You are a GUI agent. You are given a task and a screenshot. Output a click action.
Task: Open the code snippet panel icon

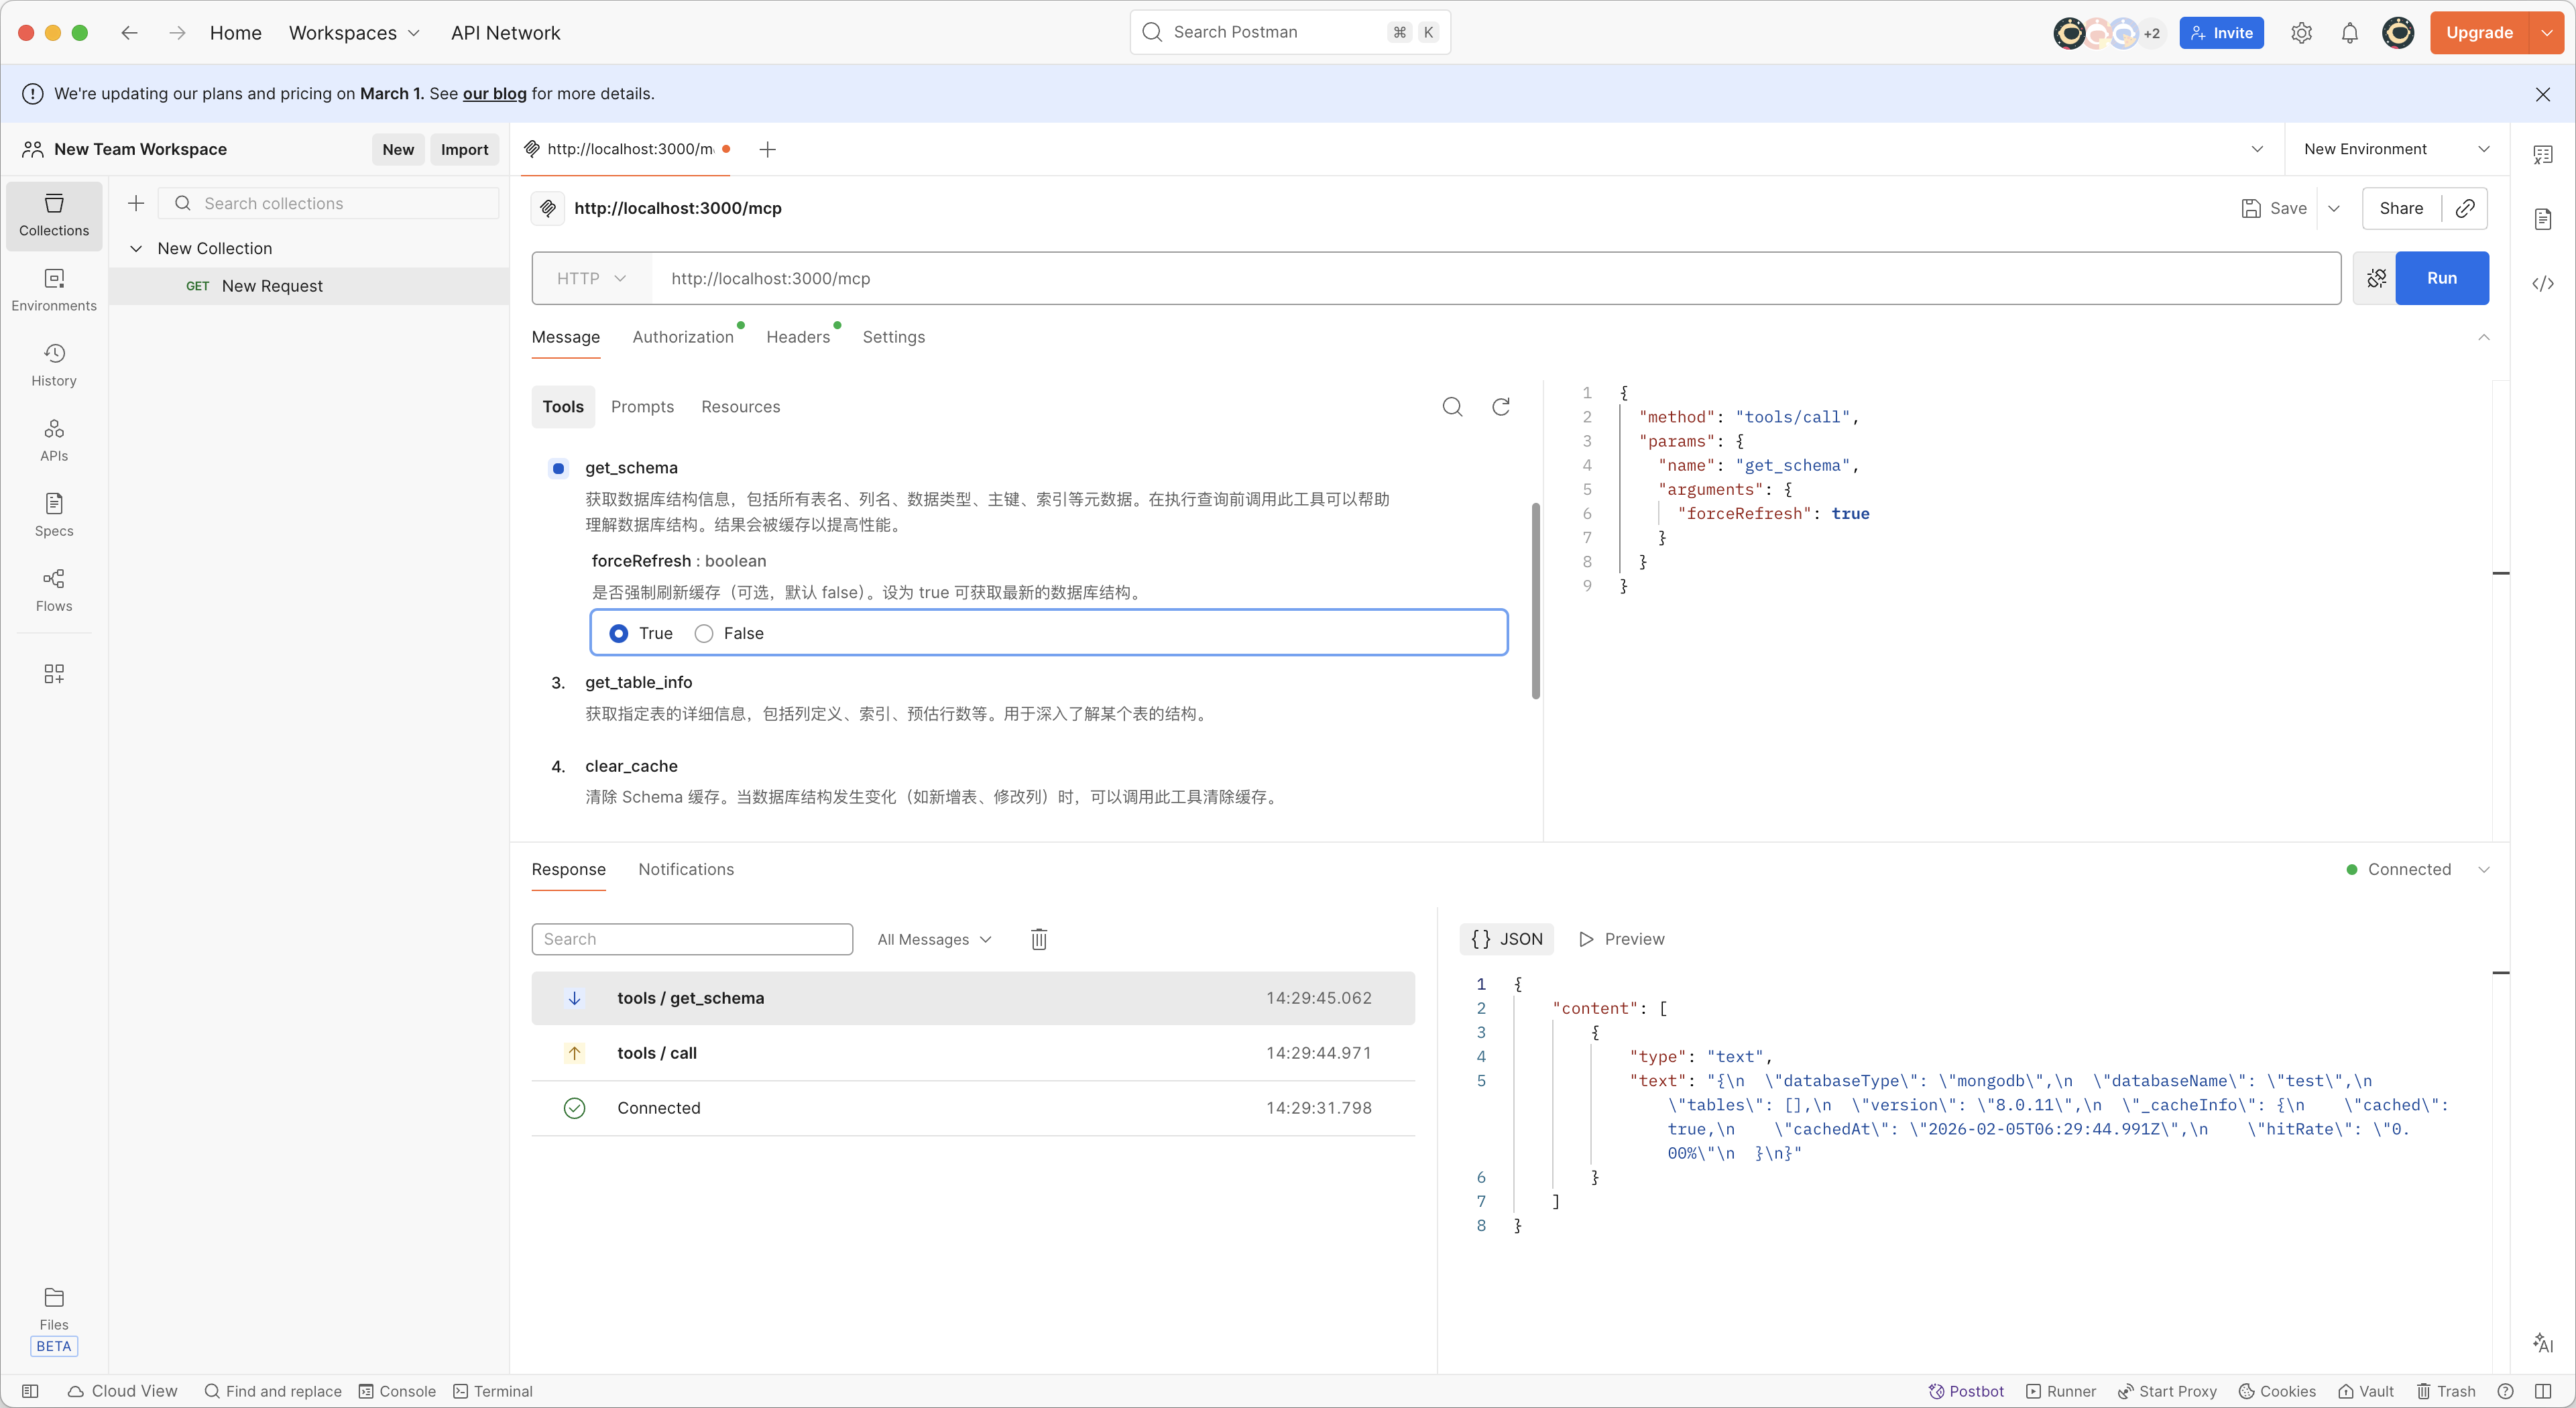(2542, 283)
